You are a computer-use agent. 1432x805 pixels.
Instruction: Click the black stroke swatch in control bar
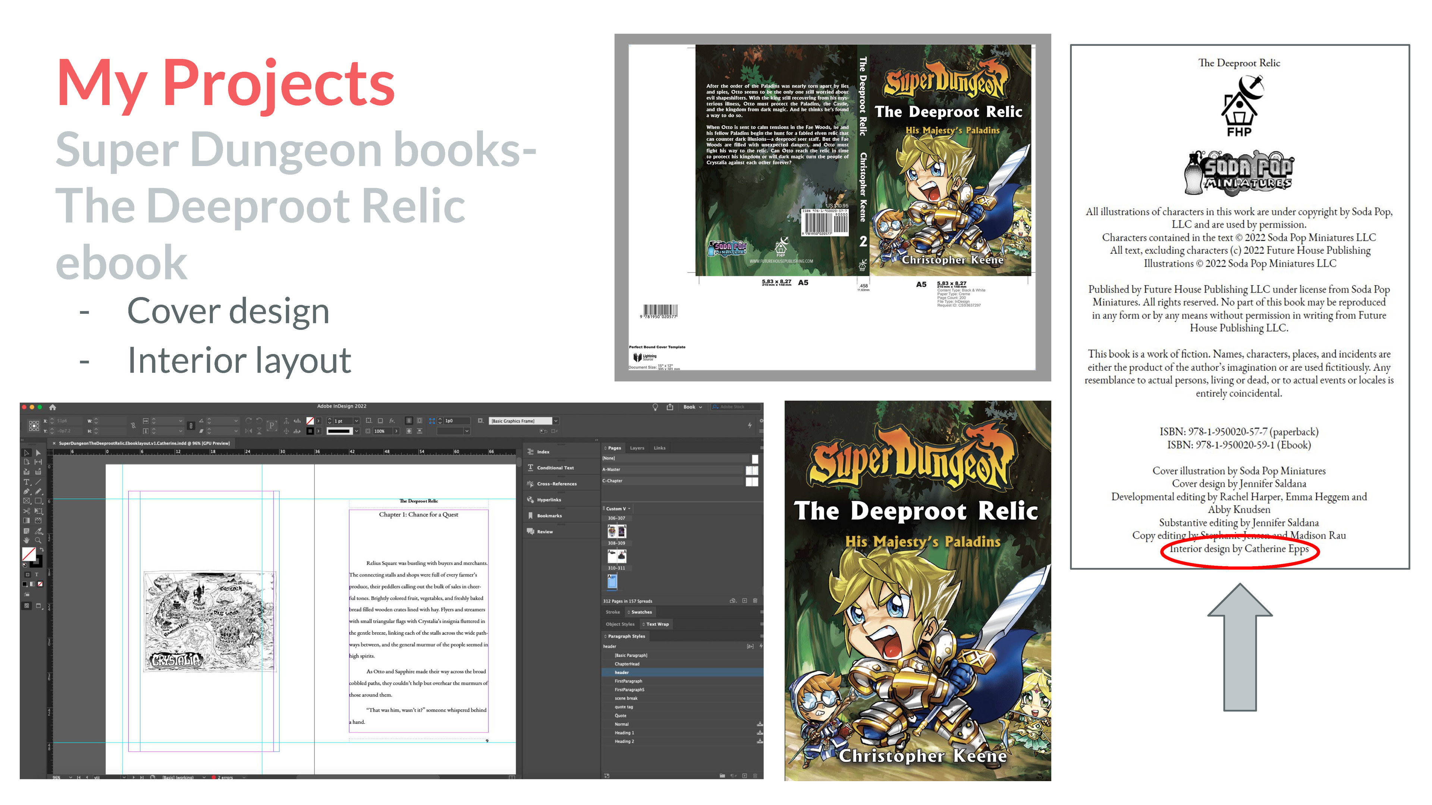click(310, 431)
